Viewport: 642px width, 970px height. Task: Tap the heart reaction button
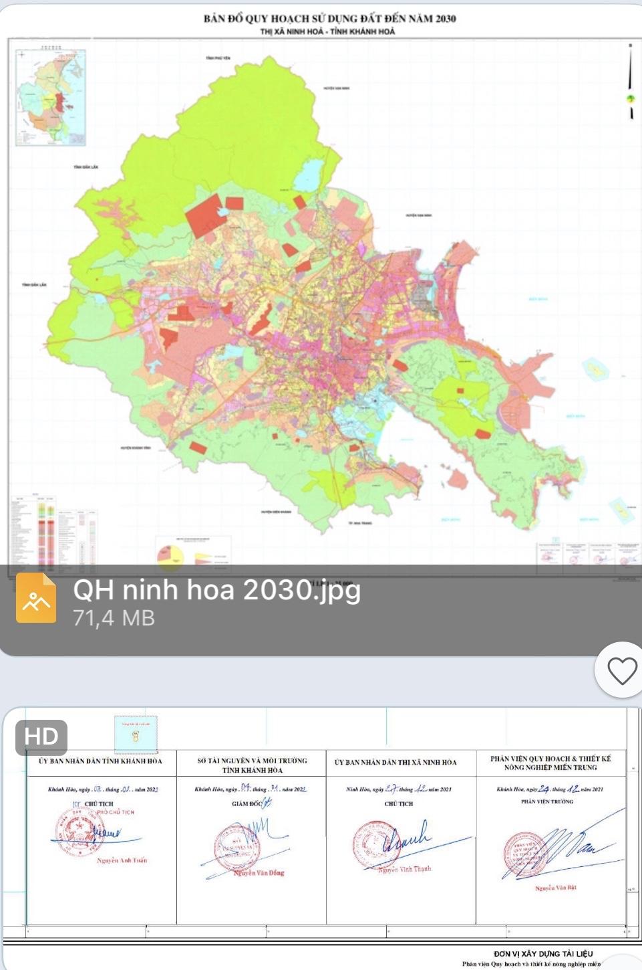[621, 670]
